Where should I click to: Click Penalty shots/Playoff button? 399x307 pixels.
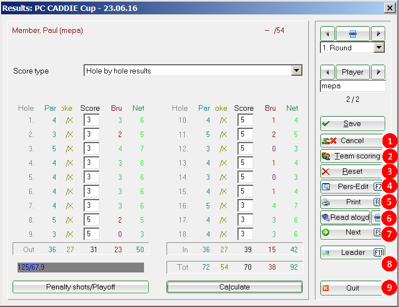(x=81, y=287)
